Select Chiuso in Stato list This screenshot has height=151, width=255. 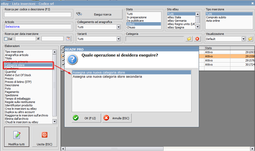131,27
